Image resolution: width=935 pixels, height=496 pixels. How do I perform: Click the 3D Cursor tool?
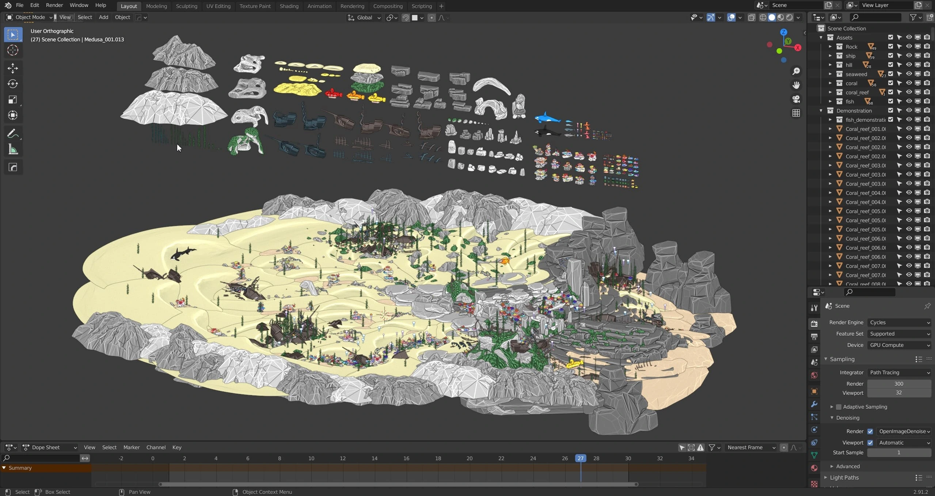[x=13, y=50]
